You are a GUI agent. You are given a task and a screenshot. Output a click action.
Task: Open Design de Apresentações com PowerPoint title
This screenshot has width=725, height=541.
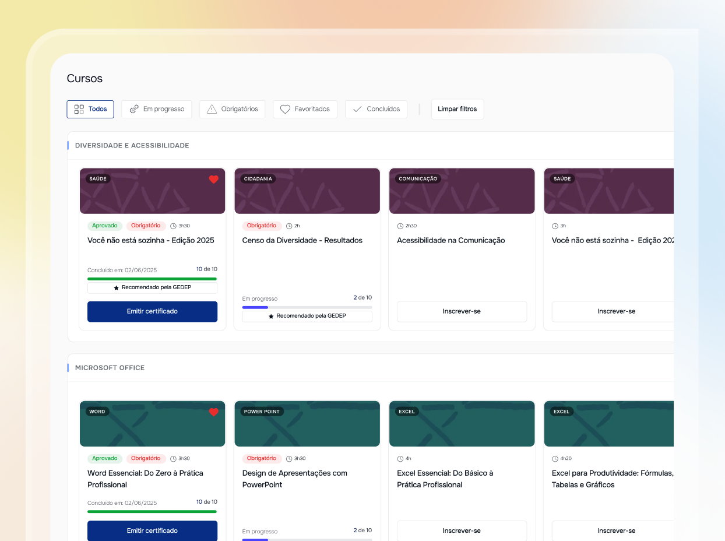295,479
